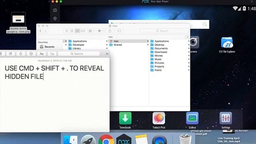Click the note text HIDDEN FILE
Viewport: 256px width, 144px height.
24,76
